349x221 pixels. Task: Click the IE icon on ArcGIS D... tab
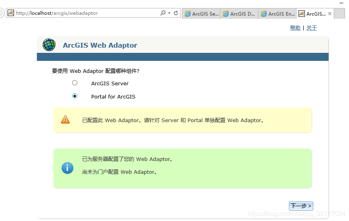(226, 14)
